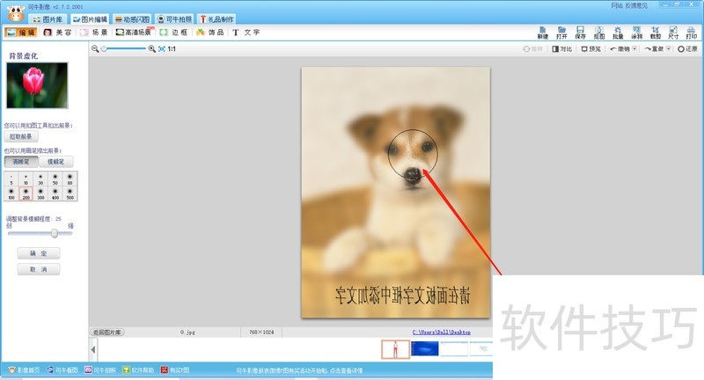Click the 打印 (Print) icon
Viewport: 704px width, 380px height.
coord(692,33)
